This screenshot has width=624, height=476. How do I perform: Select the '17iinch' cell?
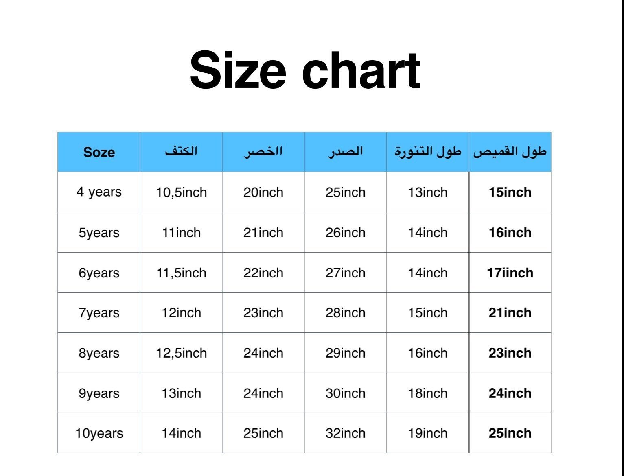tap(510, 273)
